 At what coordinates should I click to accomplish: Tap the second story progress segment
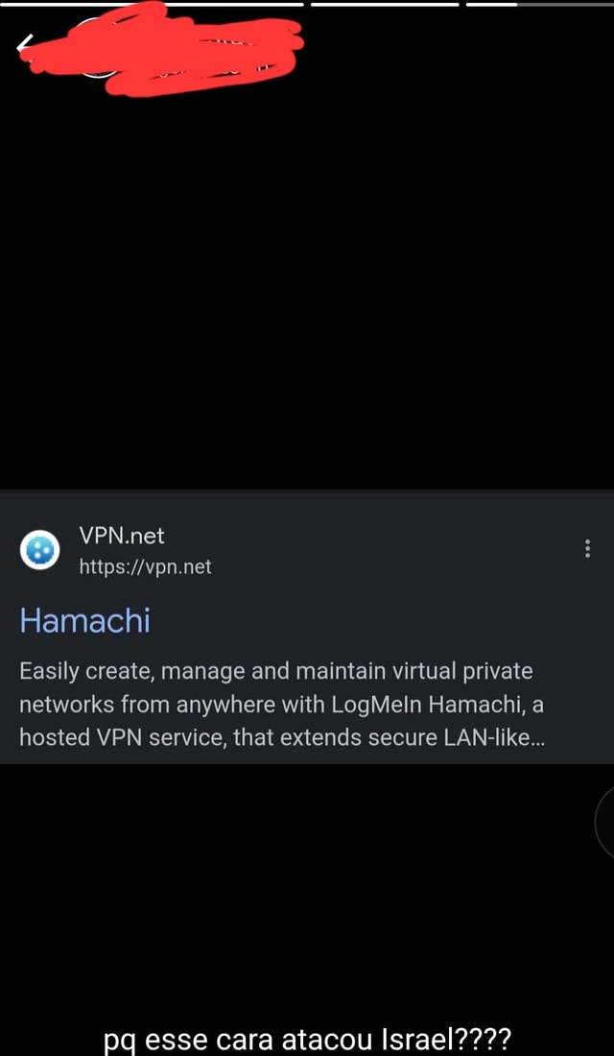coord(384,6)
